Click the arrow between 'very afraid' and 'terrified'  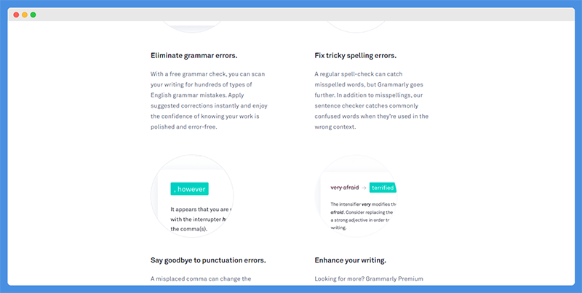364,188
